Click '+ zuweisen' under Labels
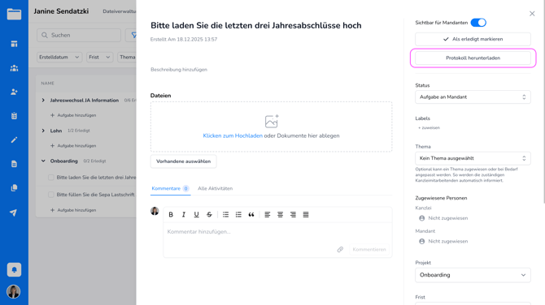Screen dimensions: 545x305 (x=429, y=127)
